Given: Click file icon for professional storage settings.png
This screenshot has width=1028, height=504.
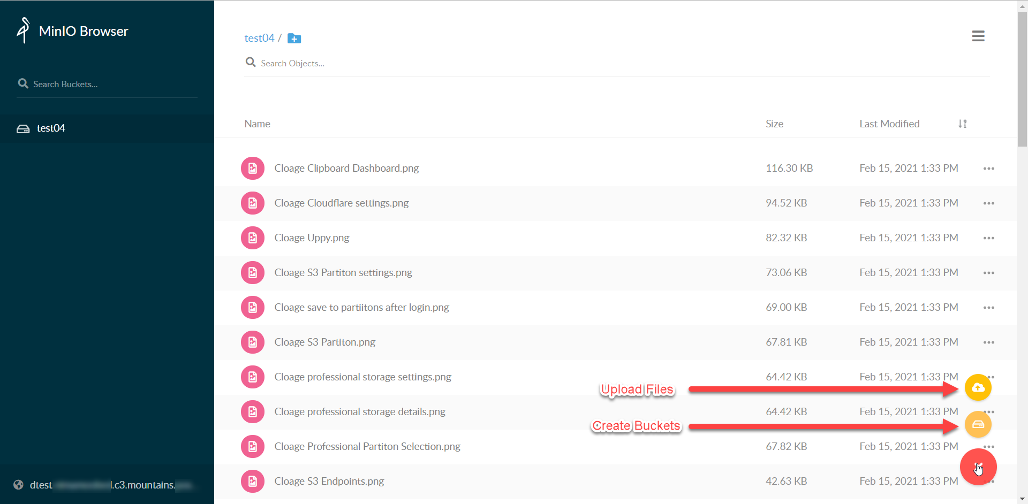Looking at the screenshot, I should pyautogui.click(x=253, y=377).
